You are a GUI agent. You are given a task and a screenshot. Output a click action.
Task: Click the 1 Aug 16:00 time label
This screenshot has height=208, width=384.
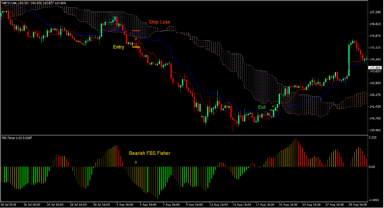(126, 204)
